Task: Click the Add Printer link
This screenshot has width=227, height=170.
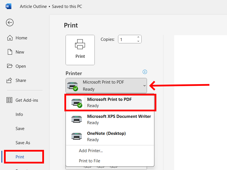Action: point(91,150)
